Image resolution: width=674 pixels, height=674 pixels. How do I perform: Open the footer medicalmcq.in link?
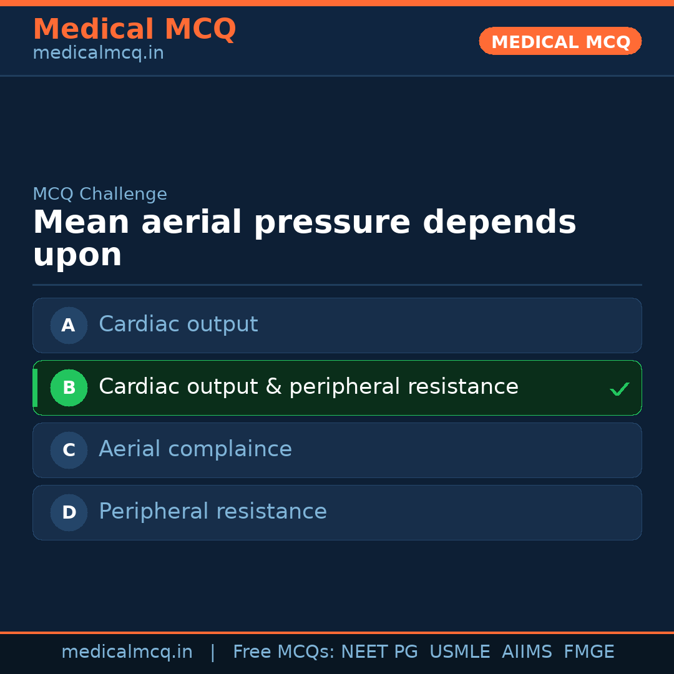click(127, 652)
